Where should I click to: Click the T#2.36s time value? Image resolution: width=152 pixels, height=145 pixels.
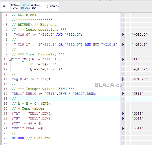(50, 64)
